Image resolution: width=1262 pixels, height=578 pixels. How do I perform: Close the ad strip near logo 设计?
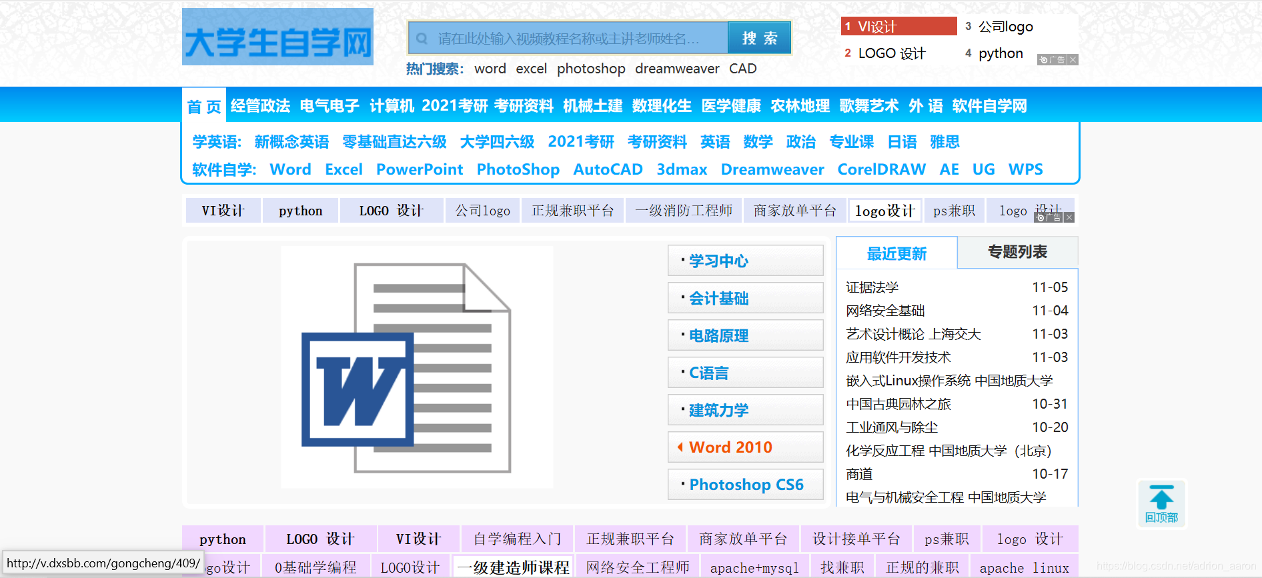click(1069, 217)
